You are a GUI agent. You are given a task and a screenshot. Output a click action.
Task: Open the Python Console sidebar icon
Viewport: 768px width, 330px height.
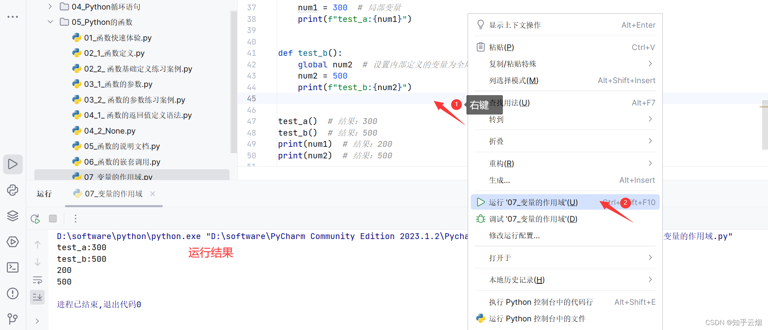[13, 190]
